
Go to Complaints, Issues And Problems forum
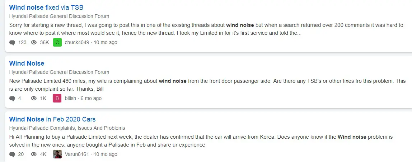pos(67,128)
